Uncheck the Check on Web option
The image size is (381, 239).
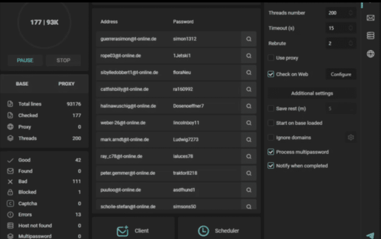(271, 74)
